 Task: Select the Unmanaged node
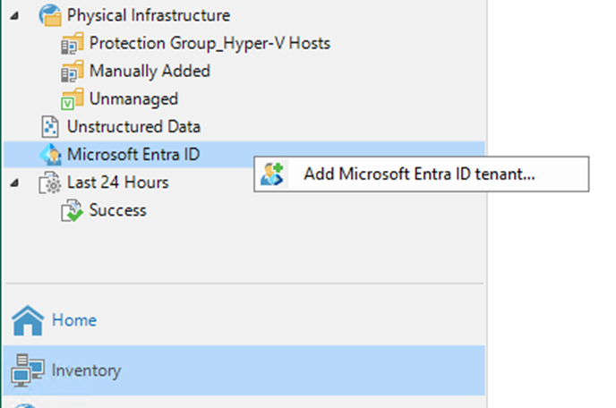click(x=133, y=99)
